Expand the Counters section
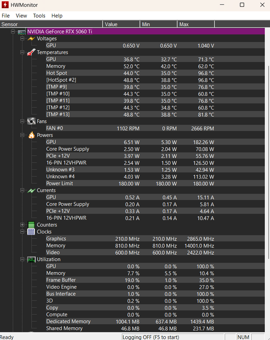This screenshot has width=270, height=340. pyautogui.click(x=22, y=225)
